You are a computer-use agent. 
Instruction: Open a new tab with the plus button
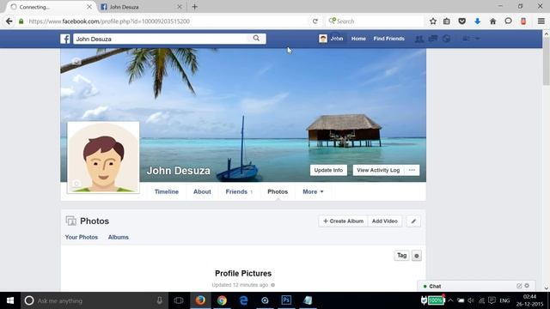tap(195, 7)
